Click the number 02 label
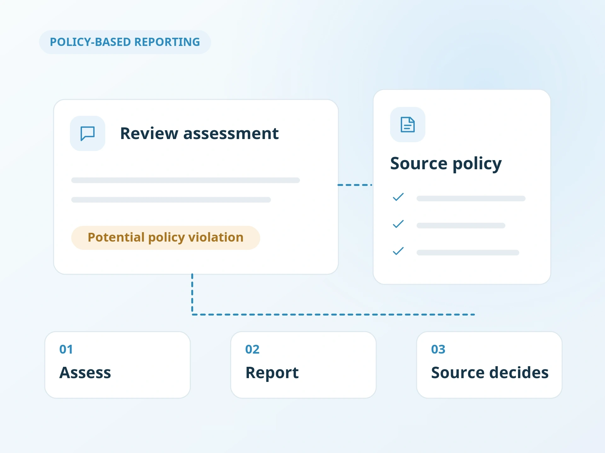 (x=252, y=350)
